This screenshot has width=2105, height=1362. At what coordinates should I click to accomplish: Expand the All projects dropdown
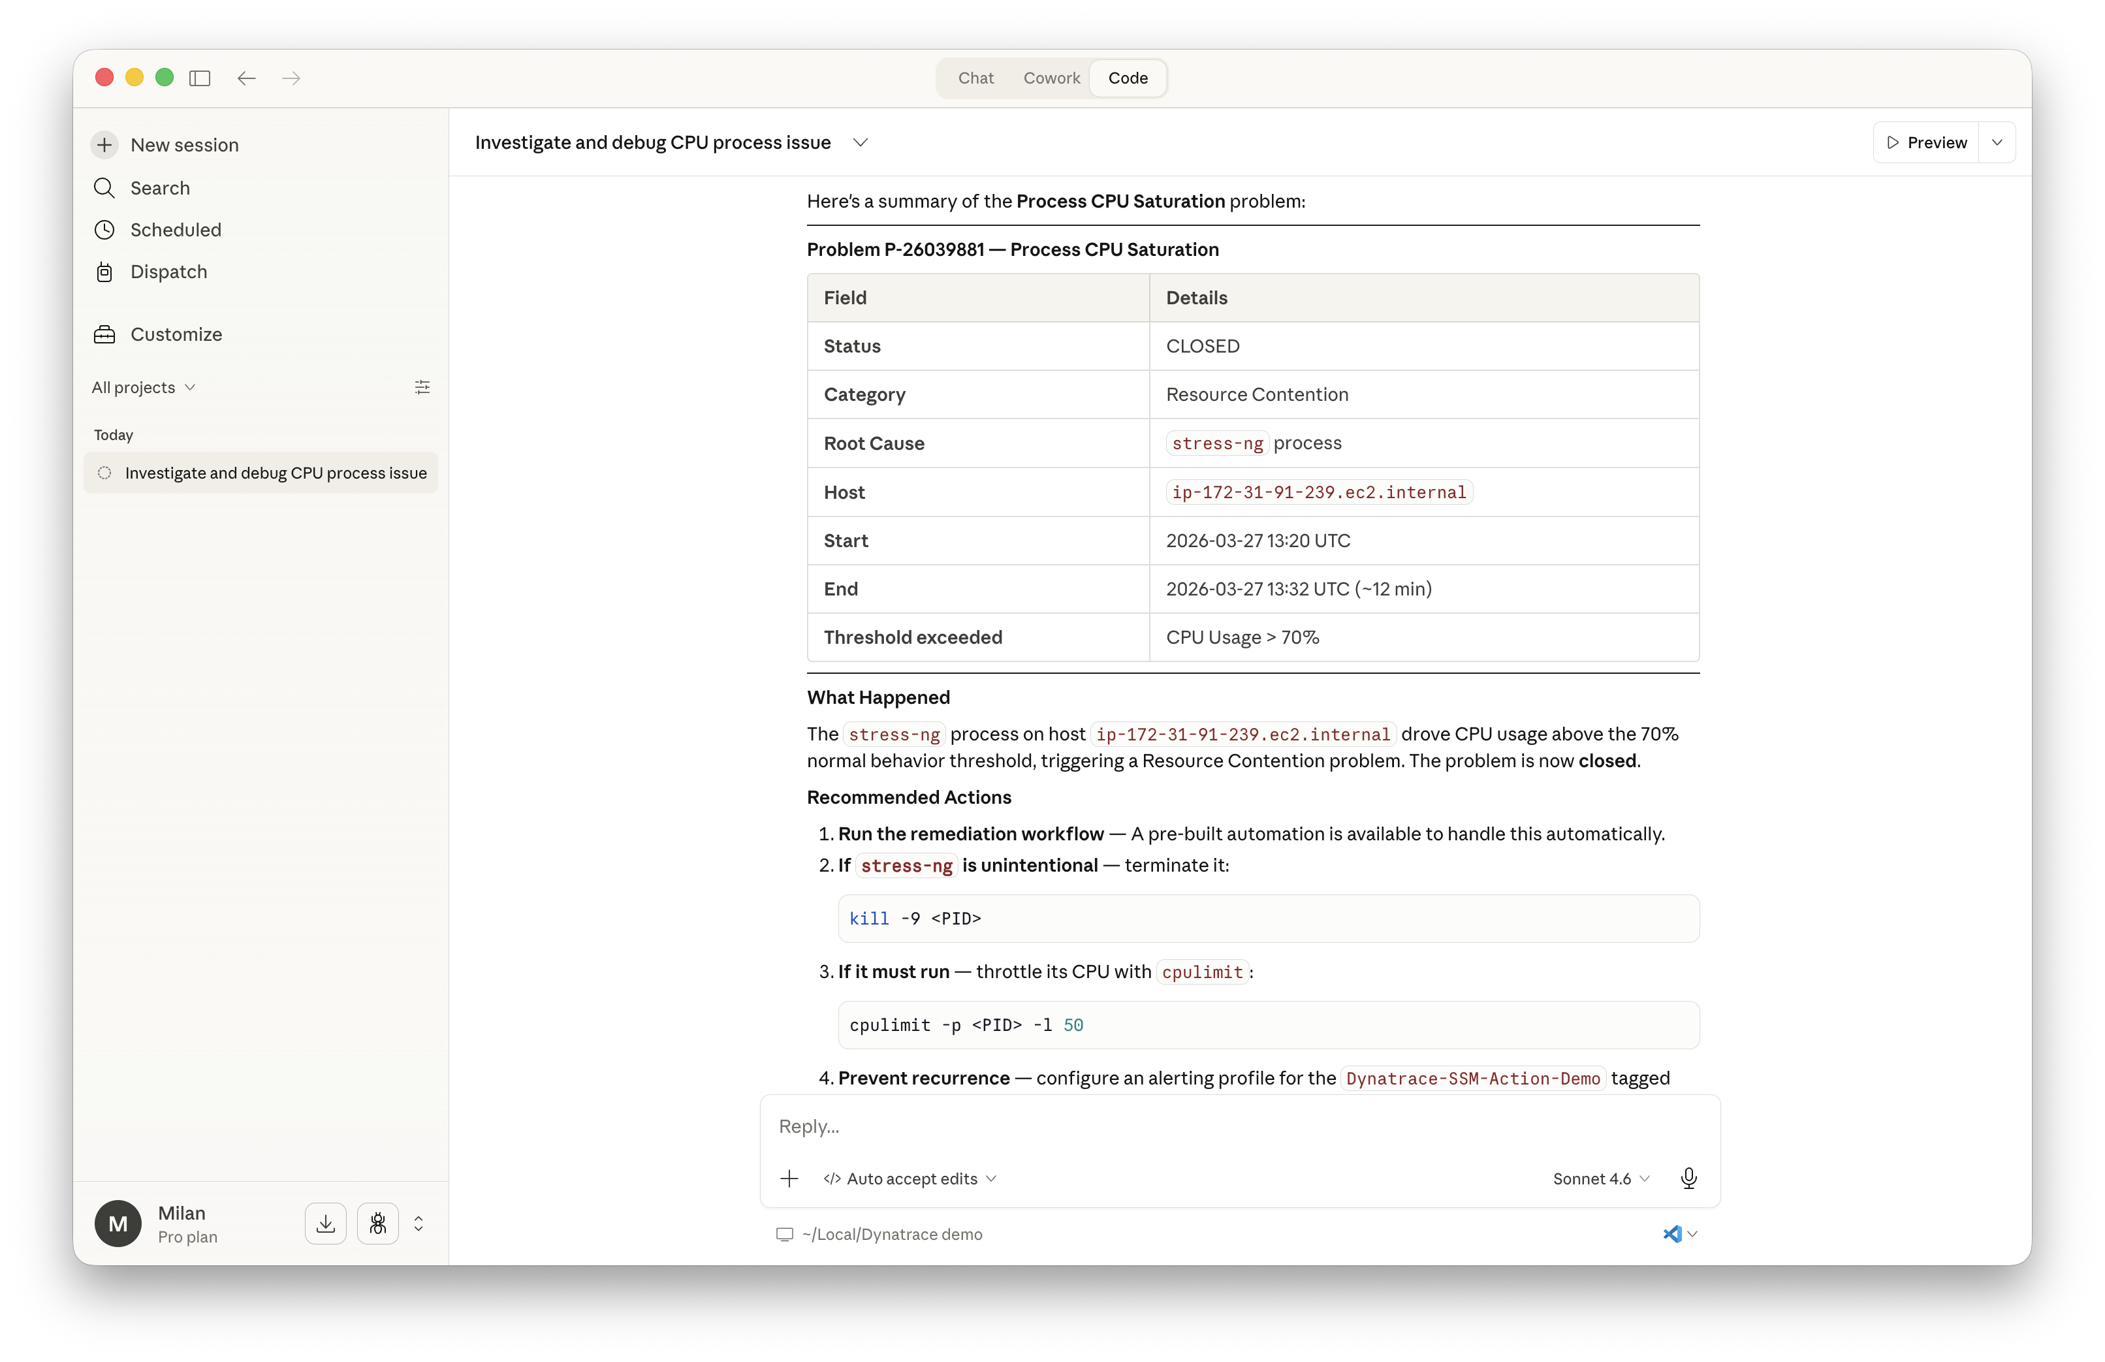tap(143, 387)
